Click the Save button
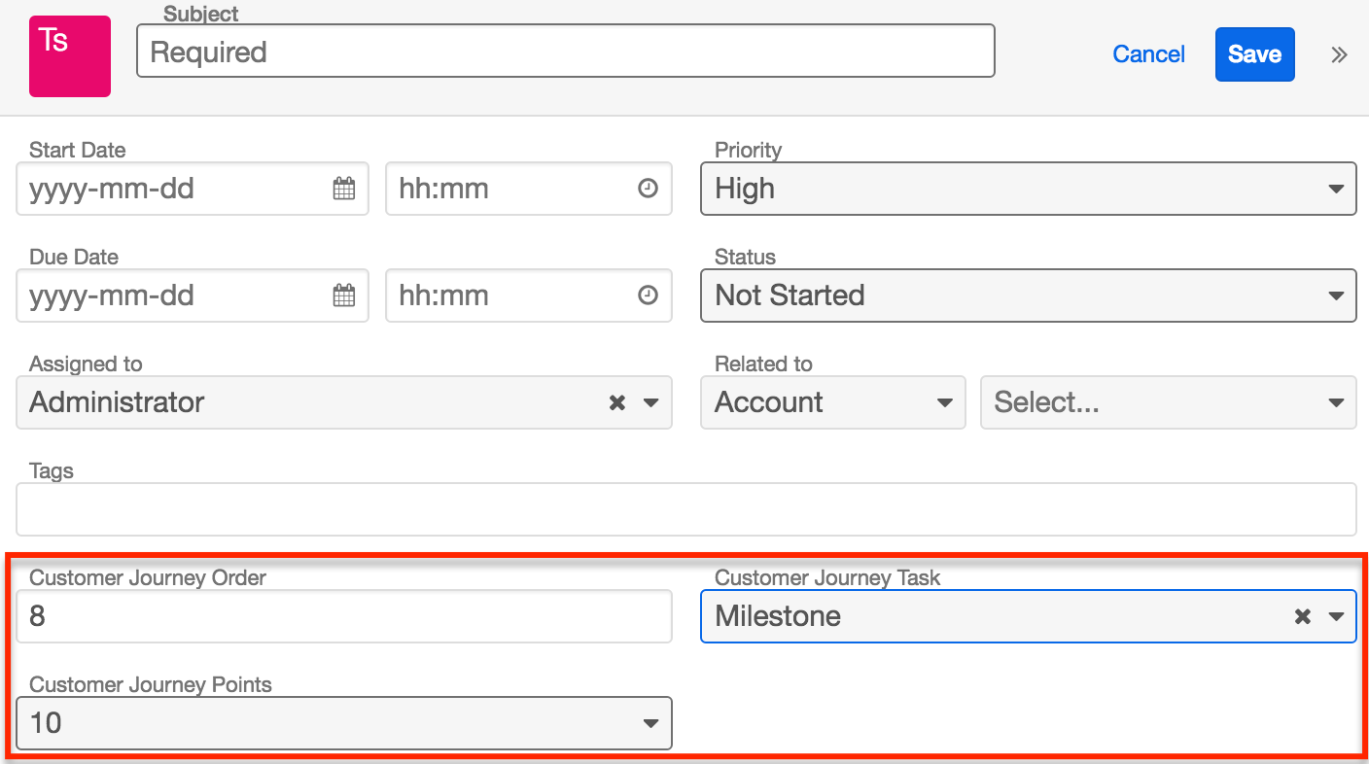The width and height of the screenshot is (1369, 764). tap(1254, 55)
